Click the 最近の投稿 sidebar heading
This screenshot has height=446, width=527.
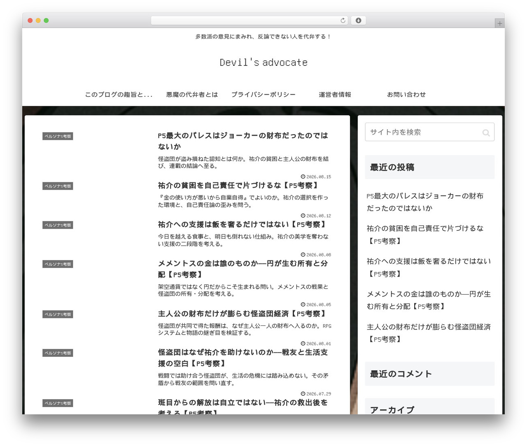click(x=429, y=167)
